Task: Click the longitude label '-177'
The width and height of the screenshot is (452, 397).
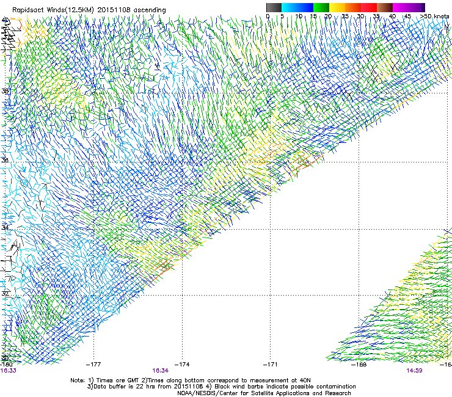Action: tap(93, 365)
